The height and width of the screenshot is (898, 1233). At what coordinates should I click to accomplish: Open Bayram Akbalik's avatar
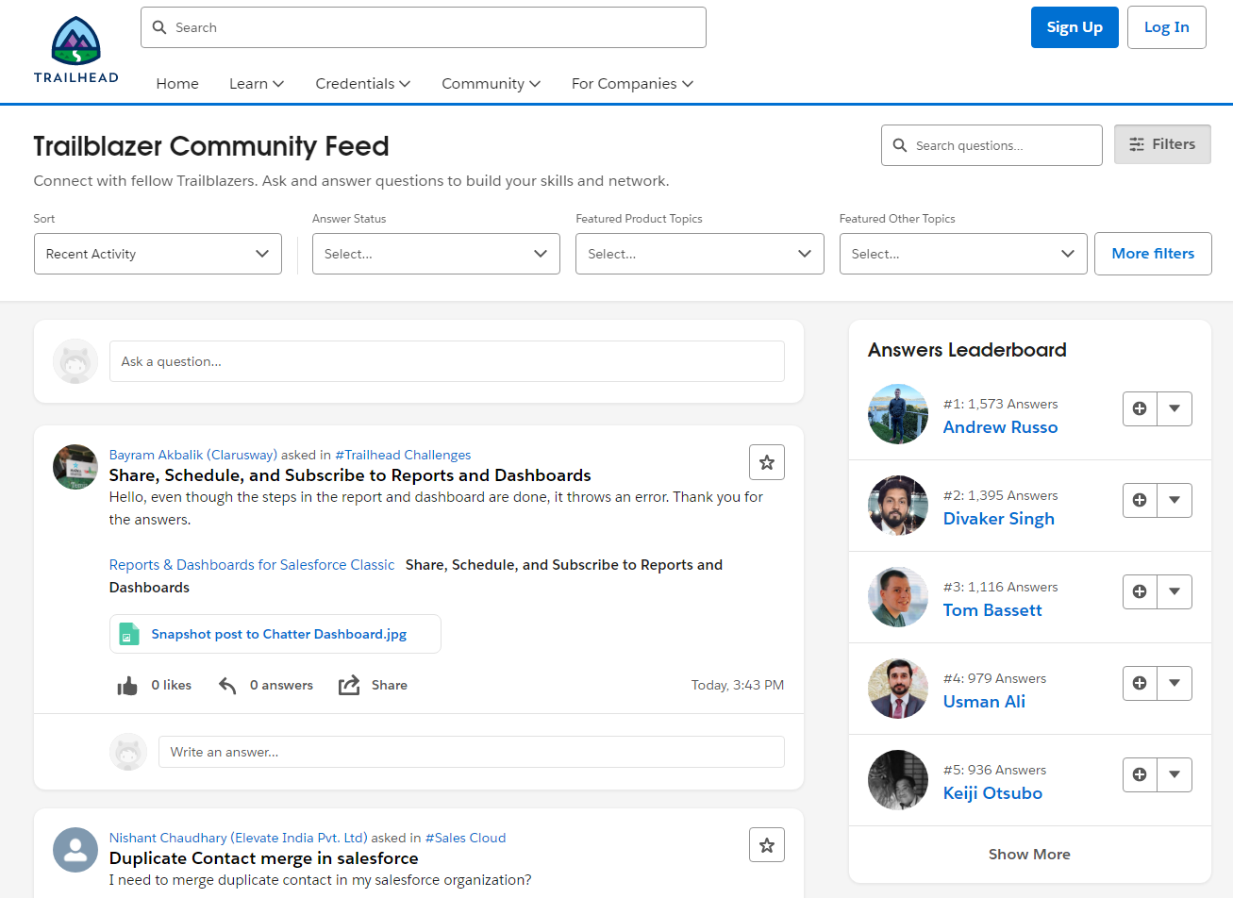point(75,467)
